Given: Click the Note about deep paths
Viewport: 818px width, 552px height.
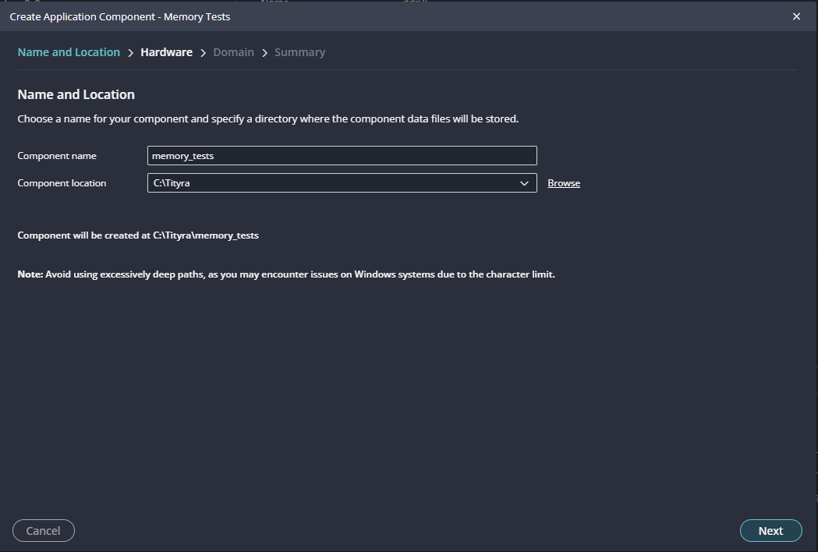Looking at the screenshot, I should click(286, 274).
